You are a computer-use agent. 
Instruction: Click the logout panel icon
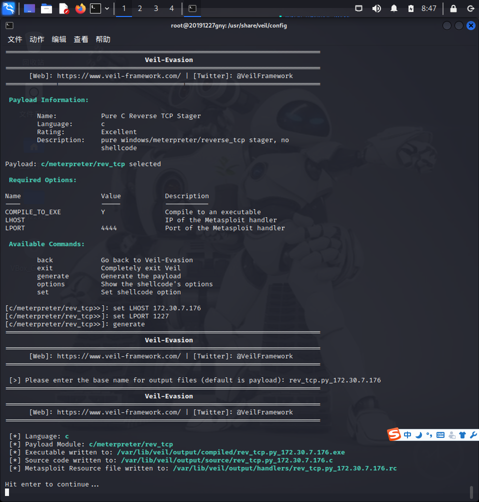pyautogui.click(x=470, y=9)
